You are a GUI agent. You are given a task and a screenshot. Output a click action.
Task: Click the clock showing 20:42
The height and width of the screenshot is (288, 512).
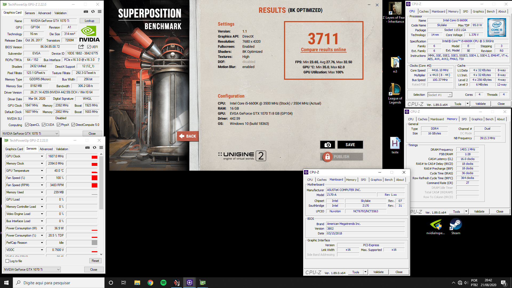488,280
